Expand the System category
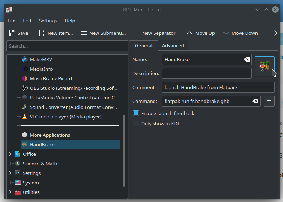 10,183
